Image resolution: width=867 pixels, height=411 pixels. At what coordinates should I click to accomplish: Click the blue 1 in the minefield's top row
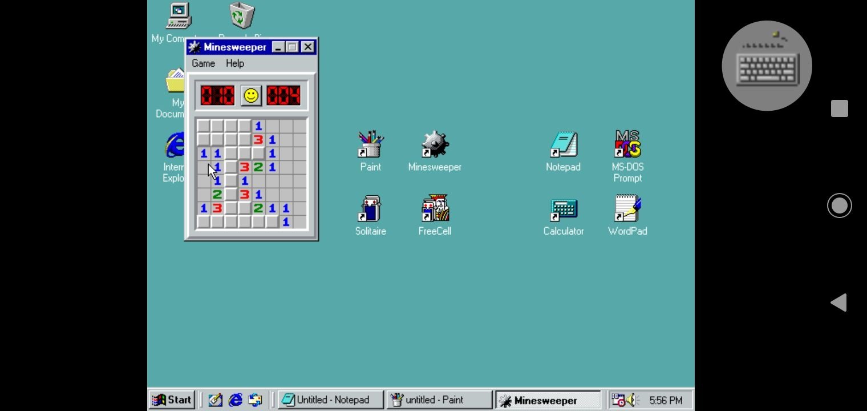[x=258, y=126]
